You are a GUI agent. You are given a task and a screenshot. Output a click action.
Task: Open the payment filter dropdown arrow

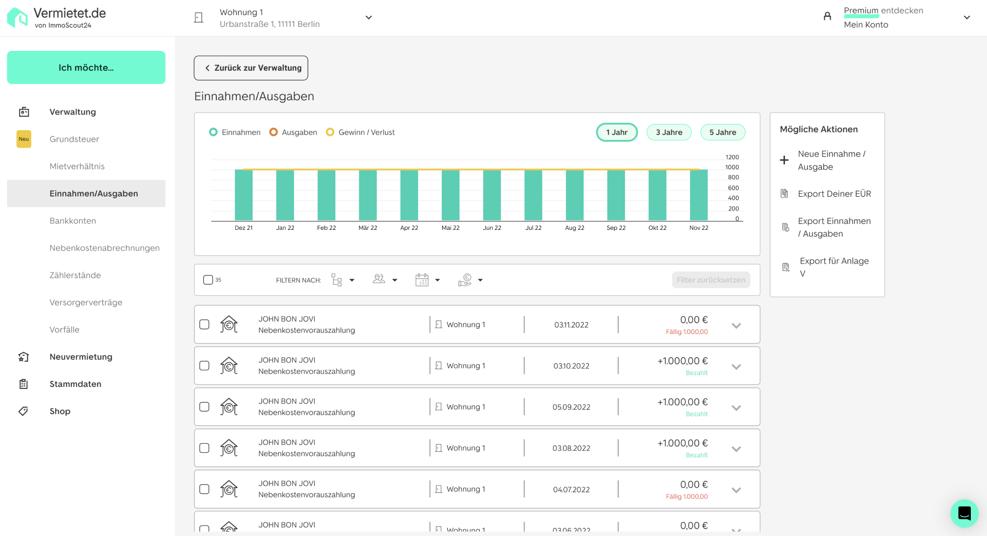(x=480, y=280)
